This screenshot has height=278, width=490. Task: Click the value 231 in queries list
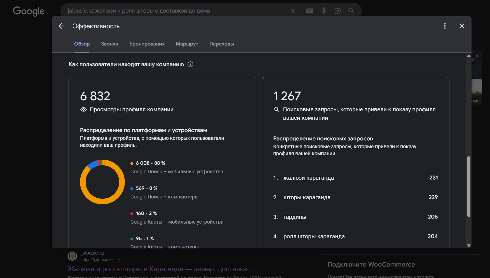click(x=434, y=178)
